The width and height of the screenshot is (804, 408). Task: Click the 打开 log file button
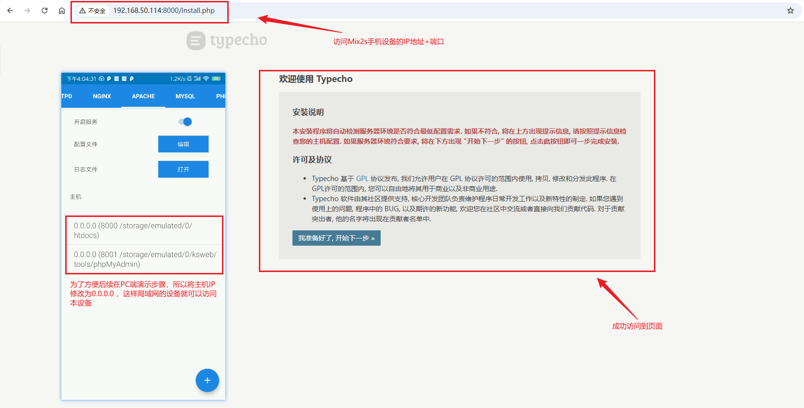[x=183, y=170]
